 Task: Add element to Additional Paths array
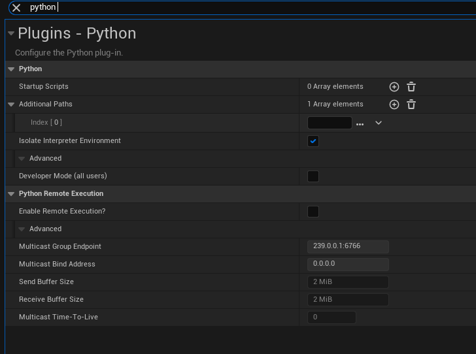(394, 105)
